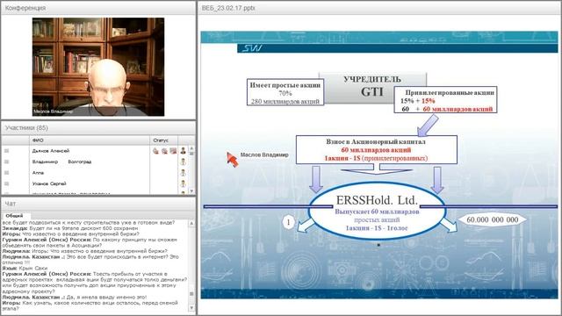Click the hexagon labeled 1 on slide
This screenshot has height=316, width=562.
click(288, 222)
